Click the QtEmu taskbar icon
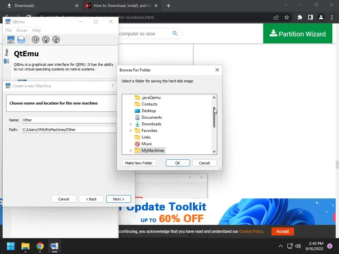The width and height of the screenshot is (339, 254). 55,246
